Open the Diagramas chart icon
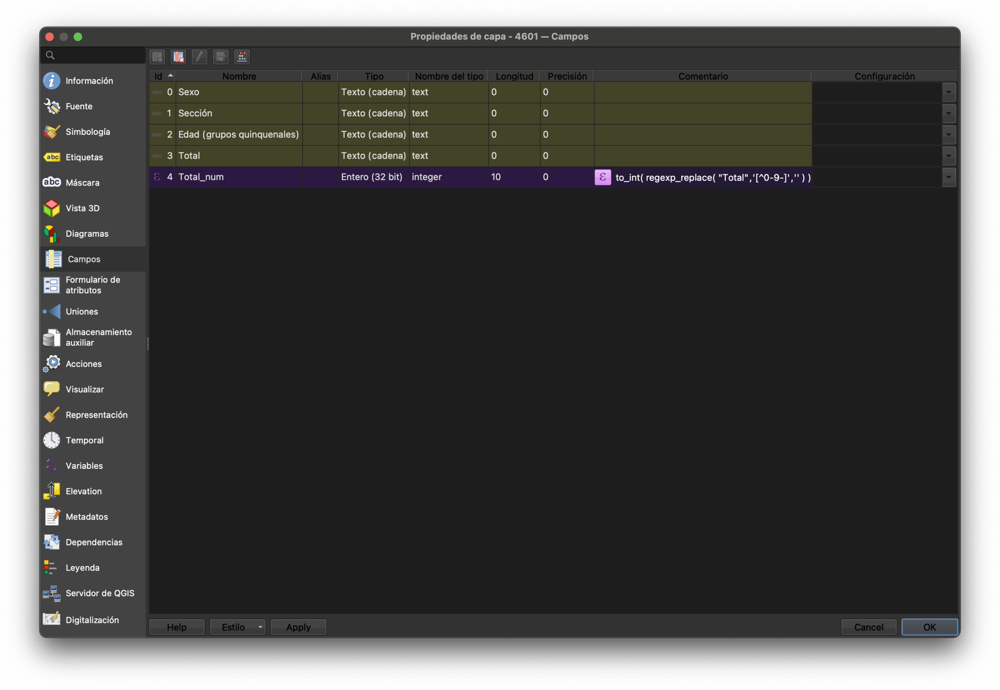The width and height of the screenshot is (1000, 690). [52, 234]
